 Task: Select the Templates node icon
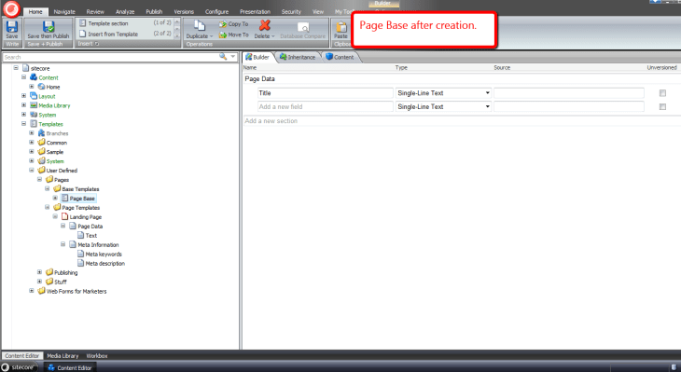(34, 124)
